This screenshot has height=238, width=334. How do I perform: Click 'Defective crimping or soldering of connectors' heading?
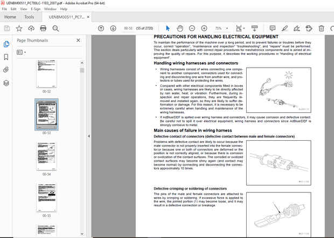(x=190, y=189)
